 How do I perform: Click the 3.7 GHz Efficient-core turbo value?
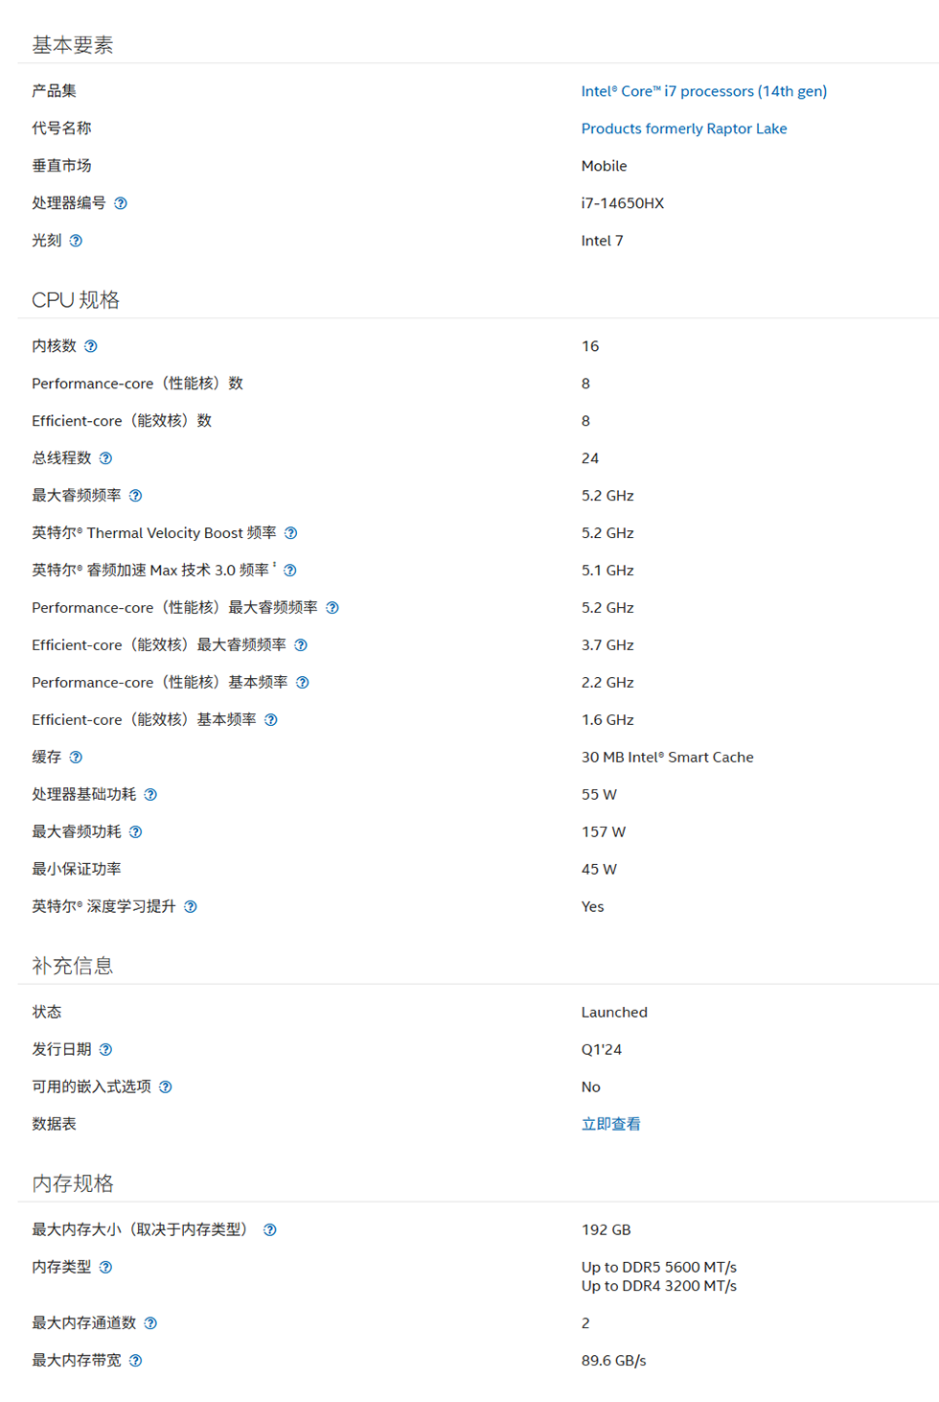click(x=607, y=645)
